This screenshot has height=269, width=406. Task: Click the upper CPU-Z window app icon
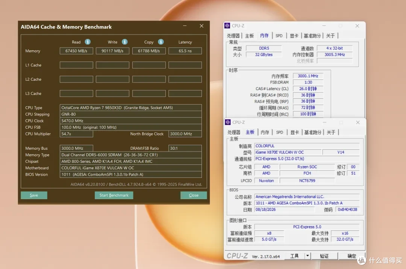(227, 26)
